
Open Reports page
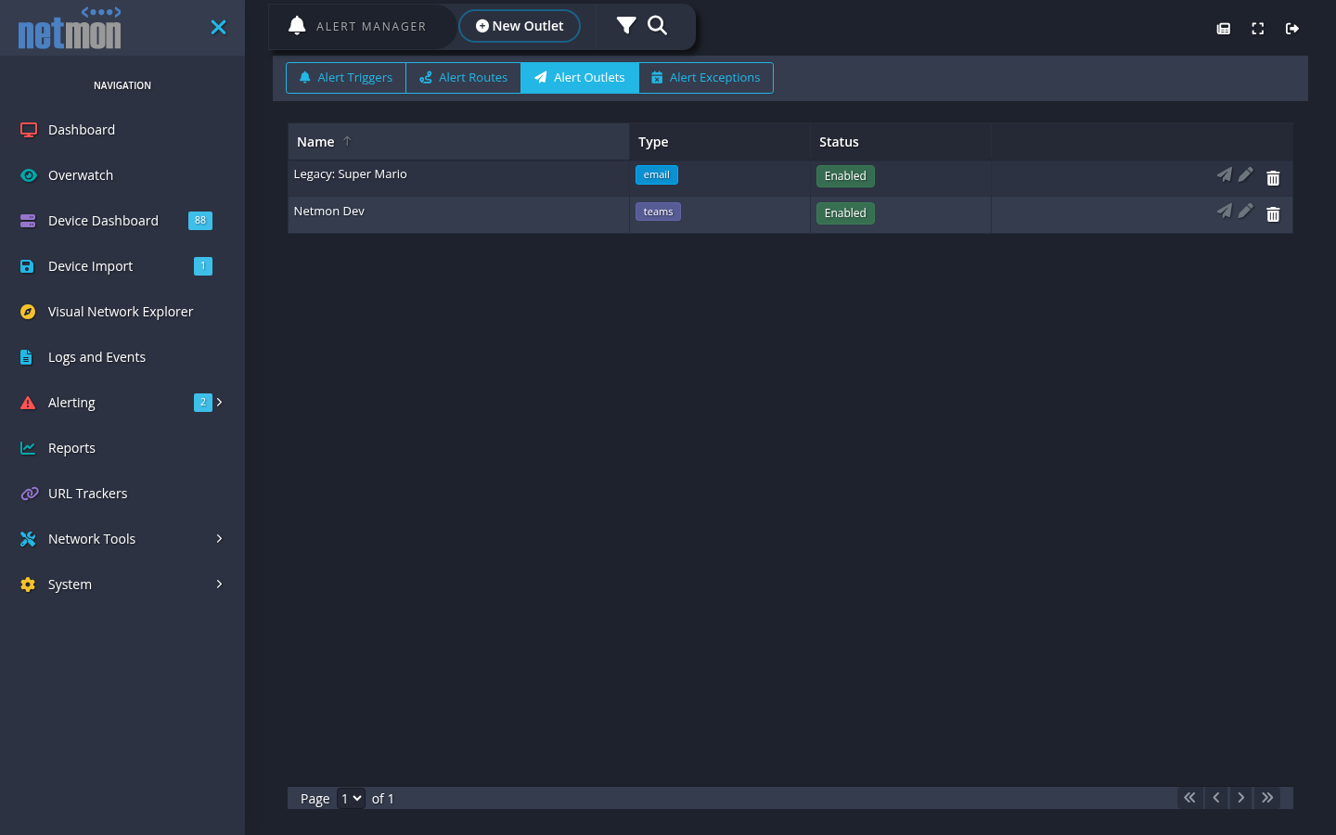(x=71, y=448)
